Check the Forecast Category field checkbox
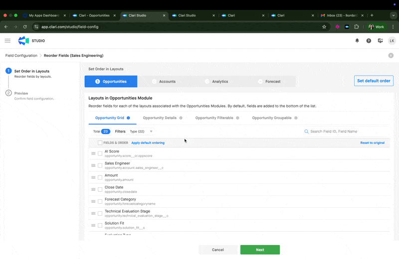 [100, 201]
